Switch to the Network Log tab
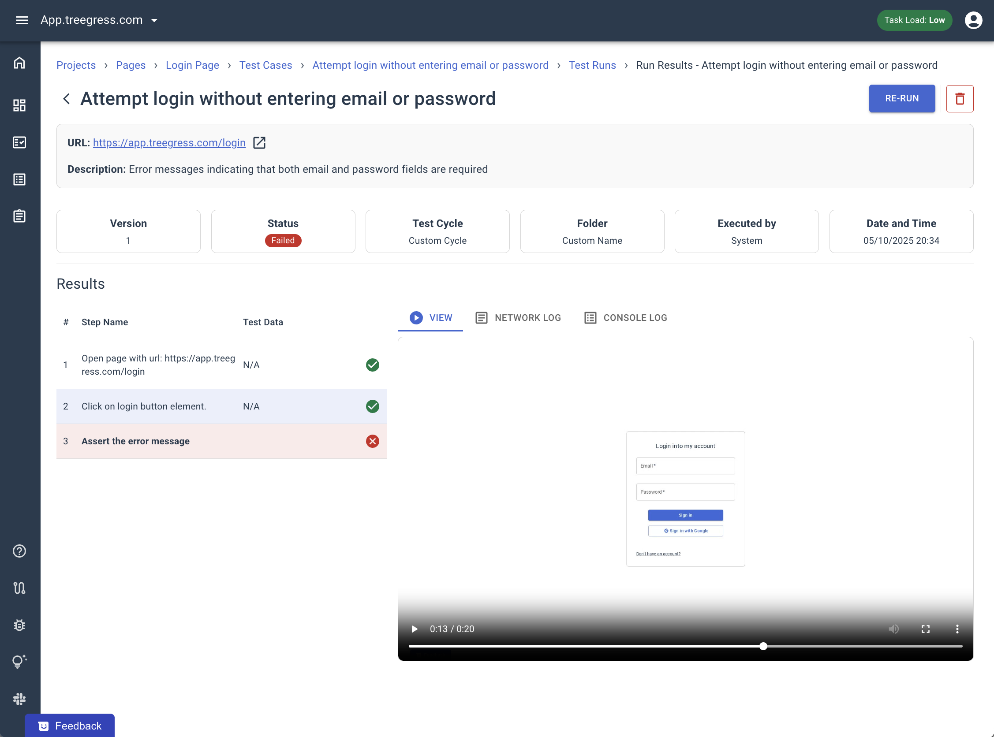Image resolution: width=994 pixels, height=737 pixels. [x=518, y=318]
